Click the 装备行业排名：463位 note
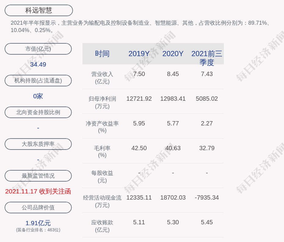284x242 pixels. click(x=38, y=230)
